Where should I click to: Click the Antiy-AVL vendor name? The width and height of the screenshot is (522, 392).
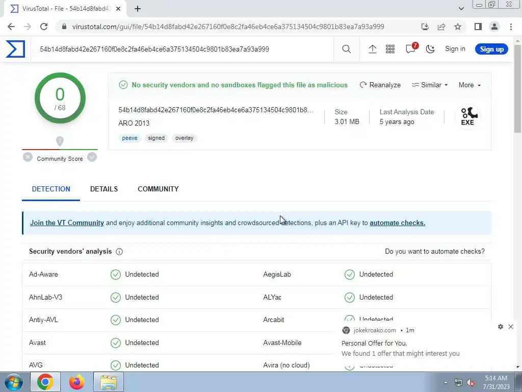pyautogui.click(x=43, y=320)
